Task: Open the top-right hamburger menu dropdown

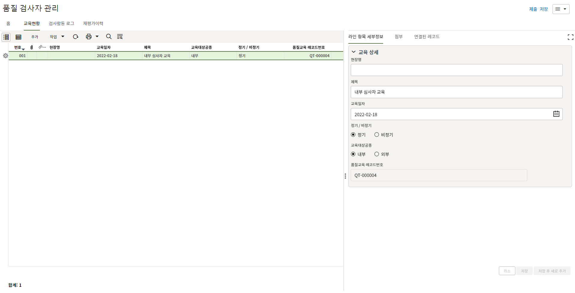Action: [x=561, y=9]
